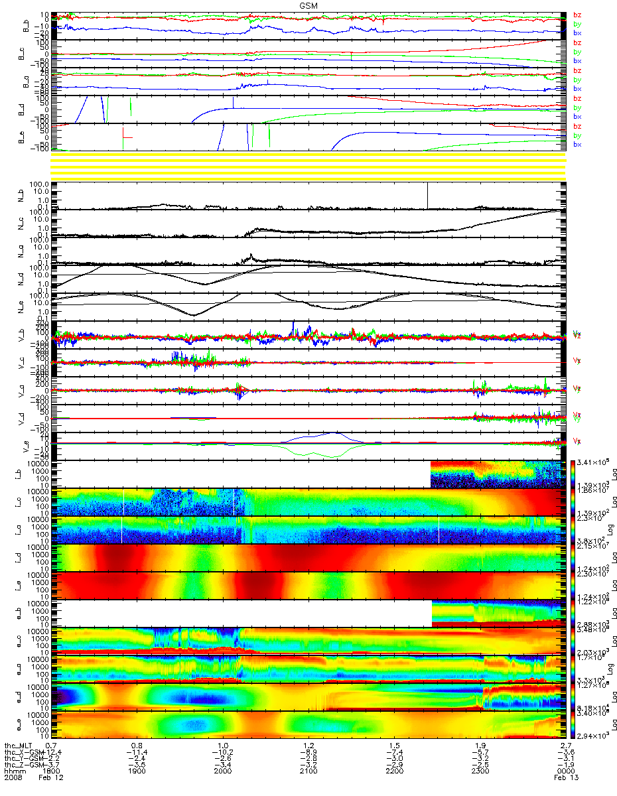The image size is (617, 796).
Task: Click the red bz legend of B_b panel
Action: click(577, 15)
